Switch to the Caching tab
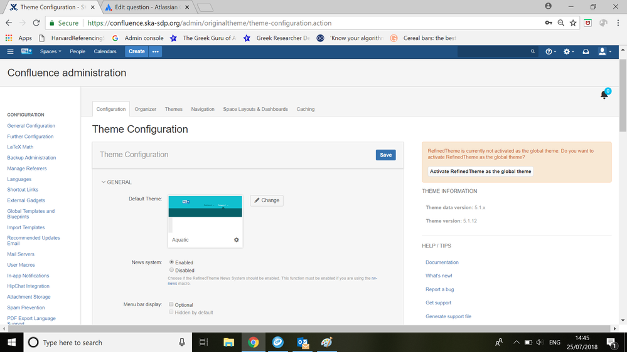The image size is (627, 352). click(x=306, y=109)
